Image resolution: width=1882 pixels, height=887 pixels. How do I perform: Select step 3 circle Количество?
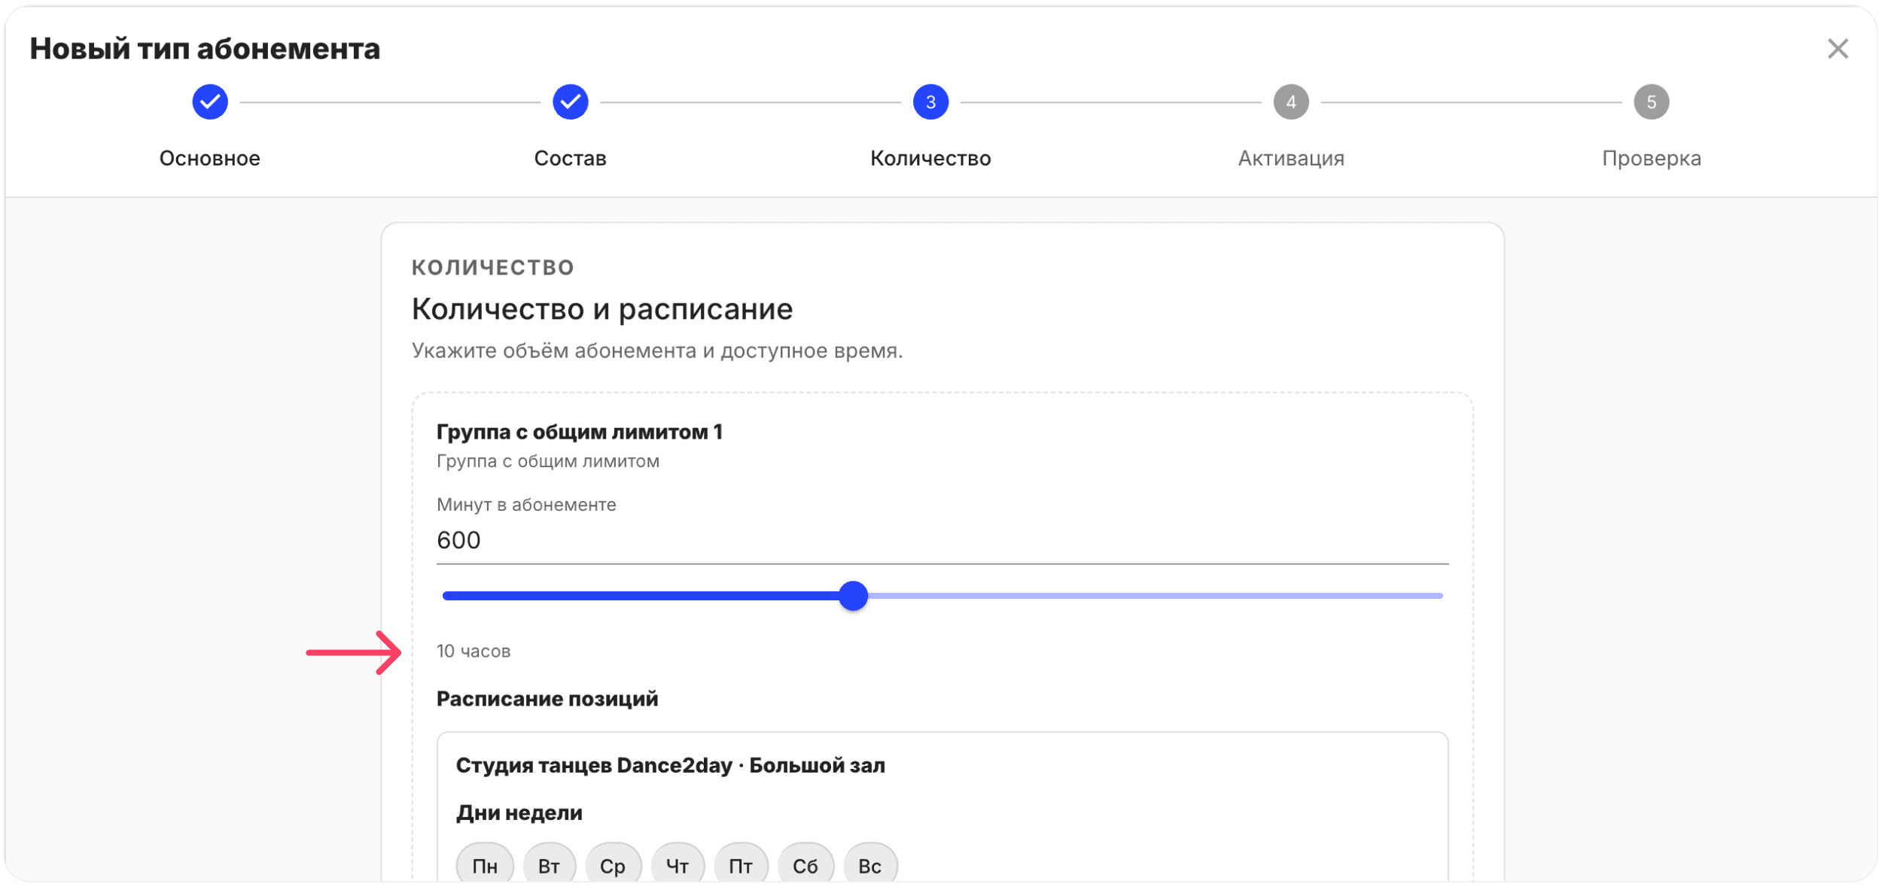click(x=930, y=102)
